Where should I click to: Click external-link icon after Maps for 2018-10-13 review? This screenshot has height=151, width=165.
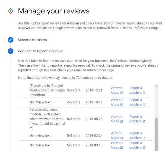121,105
